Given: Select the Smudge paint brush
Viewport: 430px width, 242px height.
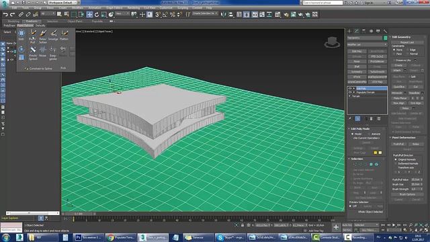Looking at the screenshot, I should click(54, 36).
